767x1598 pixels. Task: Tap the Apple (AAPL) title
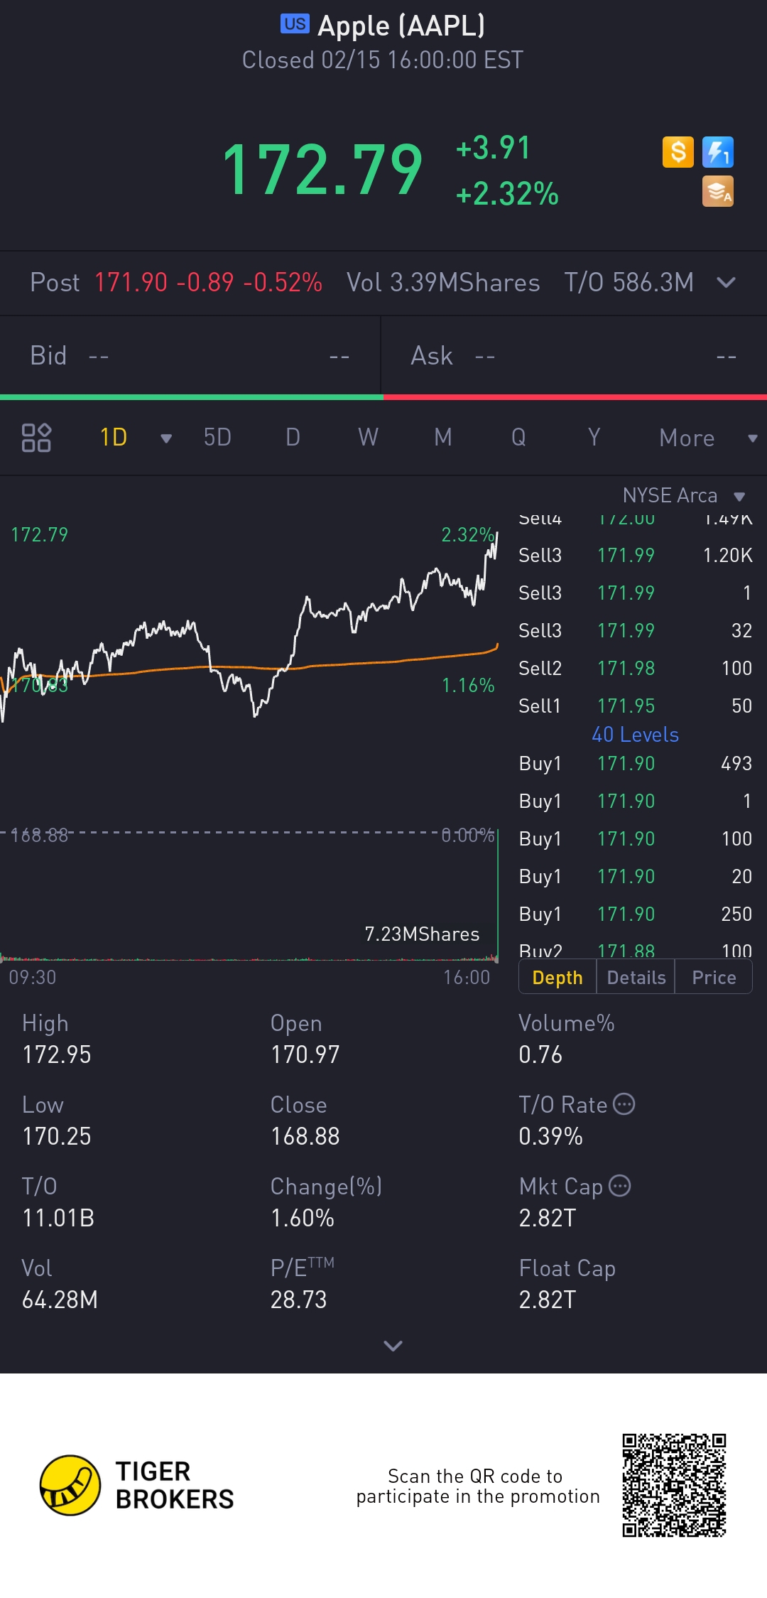point(401,26)
